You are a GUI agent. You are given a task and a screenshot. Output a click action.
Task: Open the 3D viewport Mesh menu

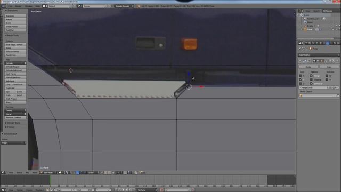pos(35,173)
